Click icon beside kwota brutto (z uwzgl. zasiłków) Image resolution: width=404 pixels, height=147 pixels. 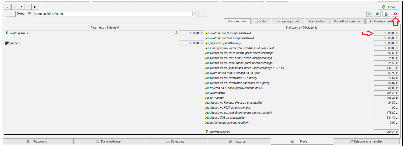coord(207,33)
